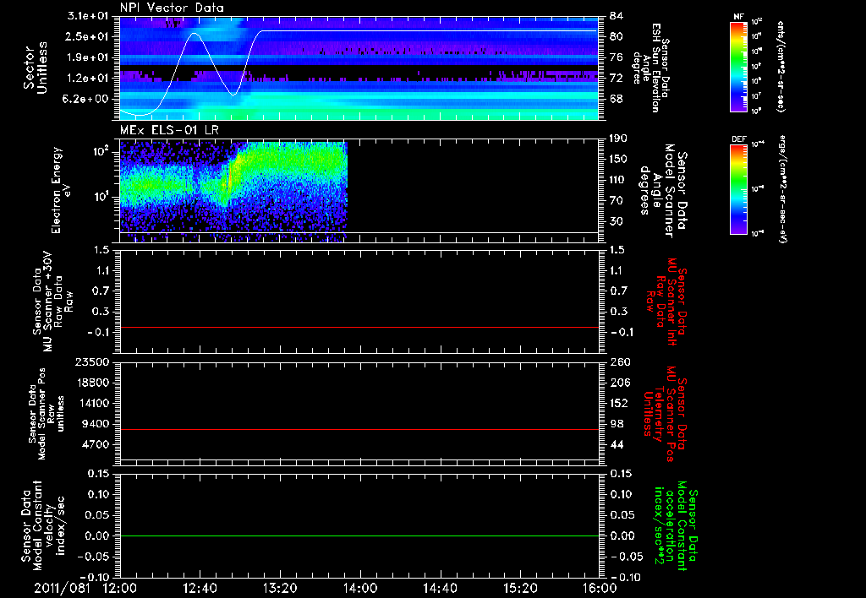Click the 'Model Scanner Angle degrees' axis title
This screenshot has width=866, height=598.
point(663,191)
